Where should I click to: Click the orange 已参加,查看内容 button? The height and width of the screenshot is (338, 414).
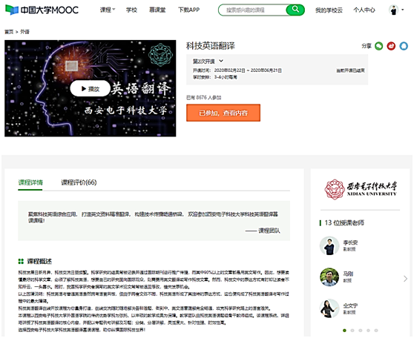click(x=223, y=113)
